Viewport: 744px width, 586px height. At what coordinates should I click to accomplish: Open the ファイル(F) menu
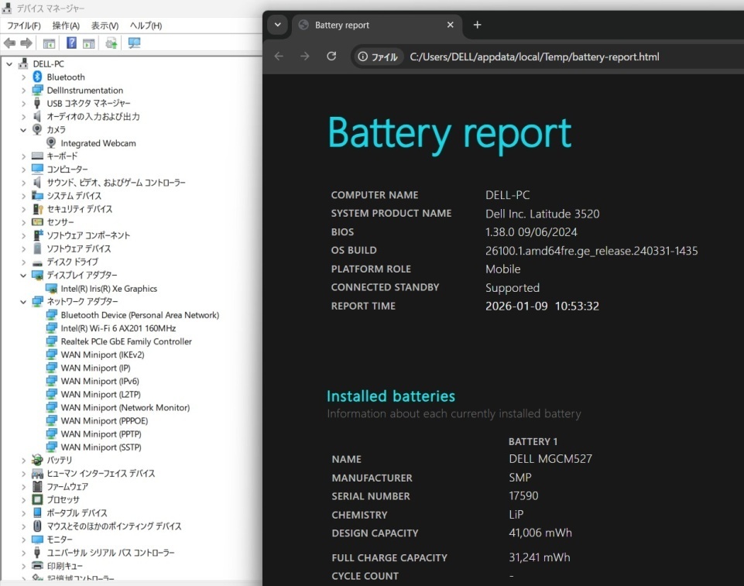[x=23, y=26]
